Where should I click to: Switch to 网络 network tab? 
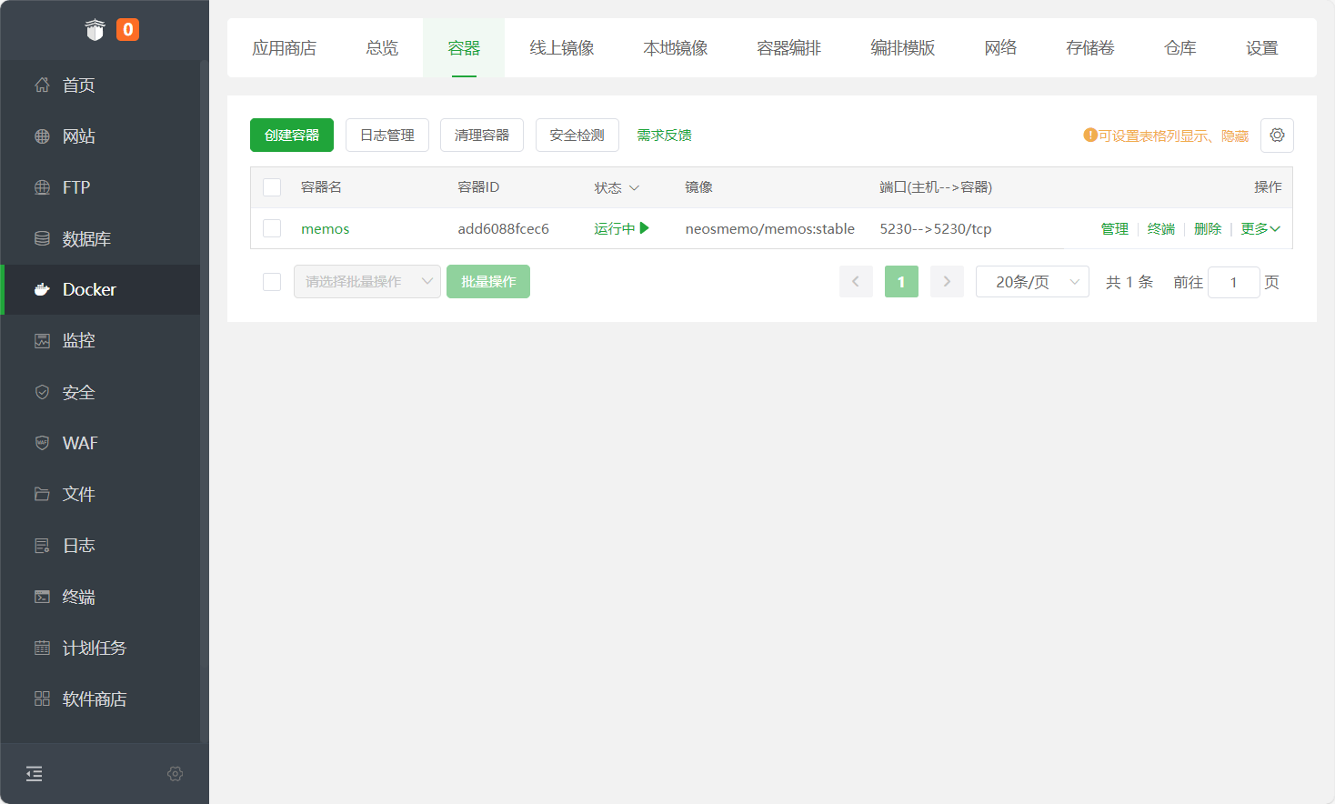click(1000, 48)
